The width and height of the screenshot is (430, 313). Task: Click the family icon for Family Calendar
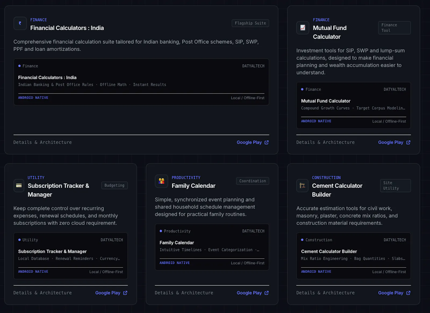pyautogui.click(x=162, y=181)
